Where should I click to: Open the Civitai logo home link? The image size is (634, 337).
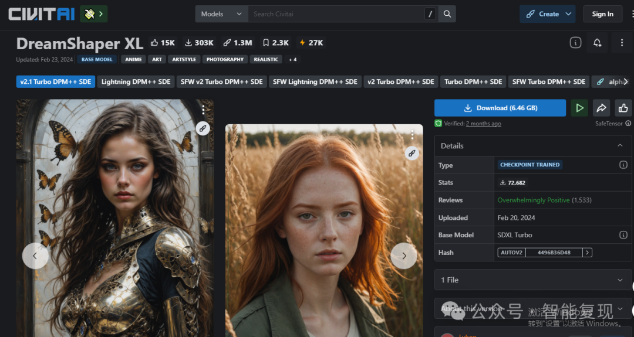point(42,14)
